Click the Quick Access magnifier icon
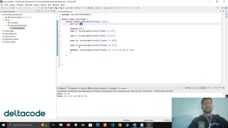Screen dimensions: 228x128 (x=218, y=8)
